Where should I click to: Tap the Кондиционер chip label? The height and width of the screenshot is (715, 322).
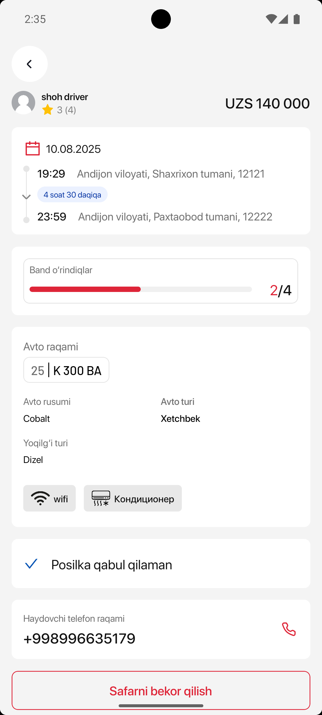pos(144,499)
